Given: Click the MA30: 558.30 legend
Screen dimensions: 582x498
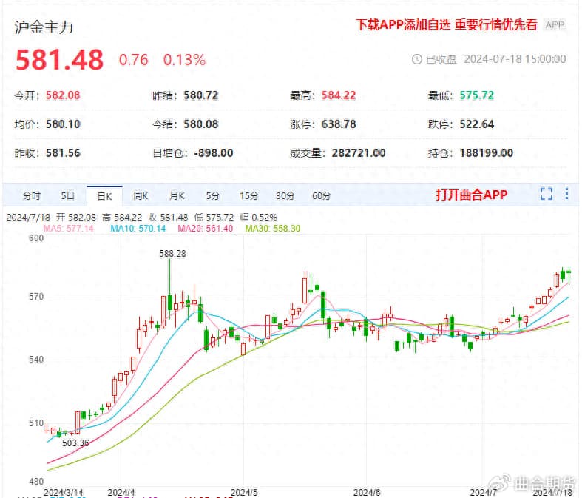Looking at the screenshot, I should click(x=273, y=229).
